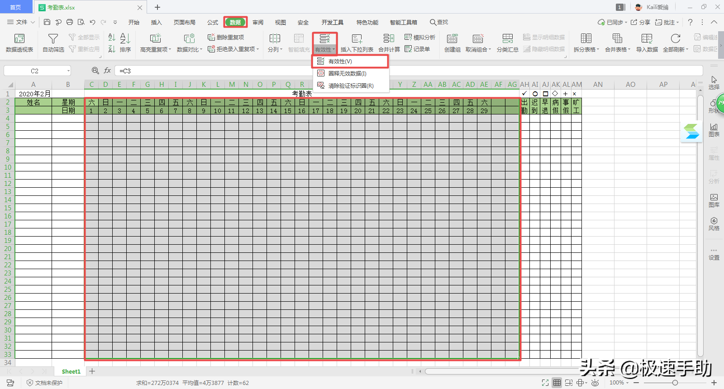Screen dimensions: 724x389
Task: Click Remove Duplicates (删除重复项)
Action: click(x=226, y=37)
